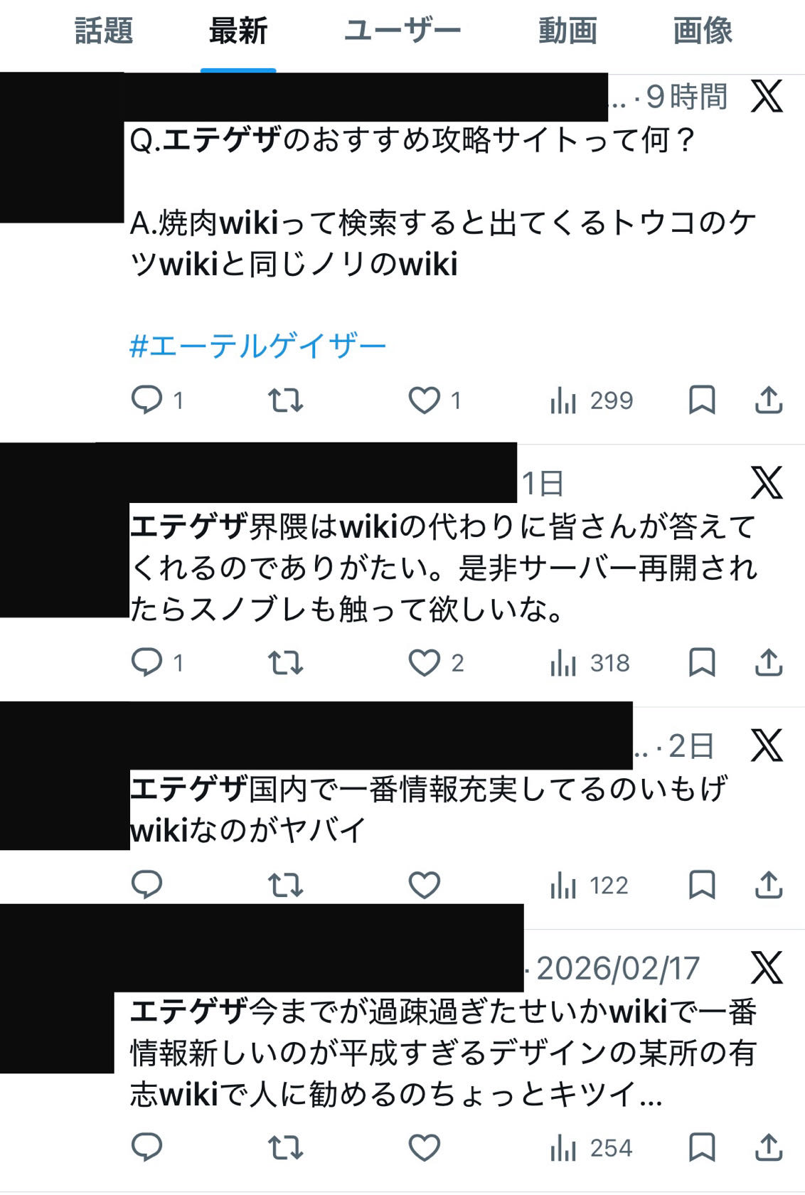805x1195 pixels.
Task: Like the いもげwiki post
Action: tap(425, 885)
